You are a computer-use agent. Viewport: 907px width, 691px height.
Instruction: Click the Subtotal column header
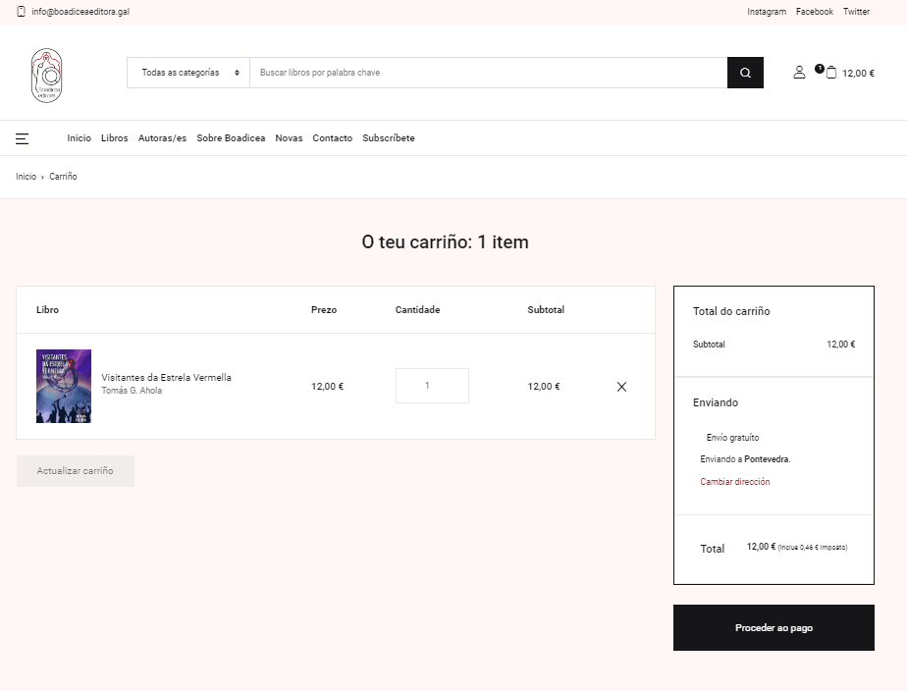coord(546,310)
